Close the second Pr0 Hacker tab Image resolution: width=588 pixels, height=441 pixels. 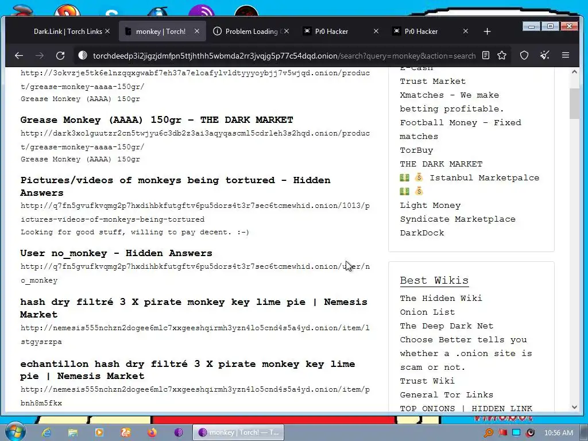465,31
